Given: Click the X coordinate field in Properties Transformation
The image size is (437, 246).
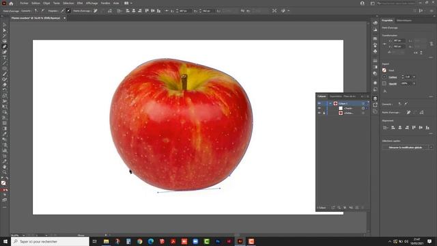Looking at the screenshot, I should [x=399, y=41].
